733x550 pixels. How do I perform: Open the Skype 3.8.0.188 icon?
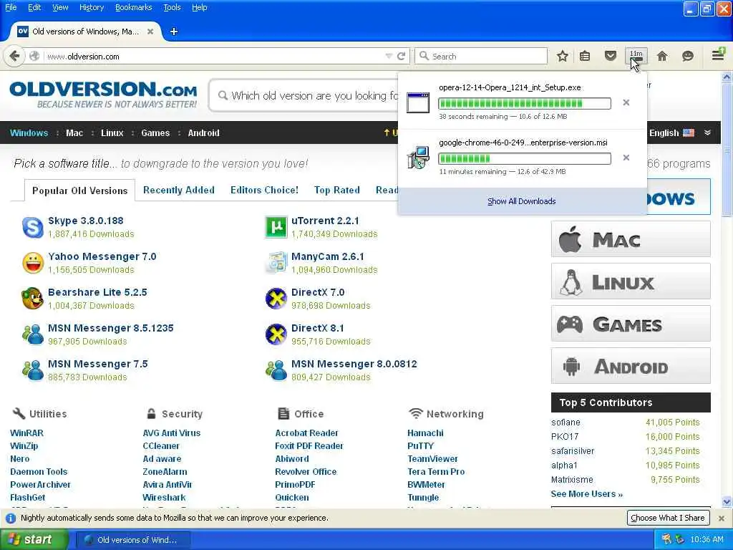(33, 227)
